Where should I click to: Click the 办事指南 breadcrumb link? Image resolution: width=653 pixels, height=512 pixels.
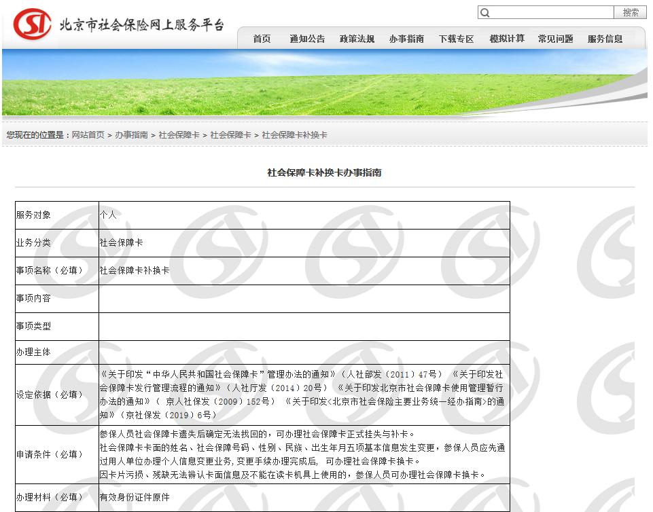coord(131,134)
